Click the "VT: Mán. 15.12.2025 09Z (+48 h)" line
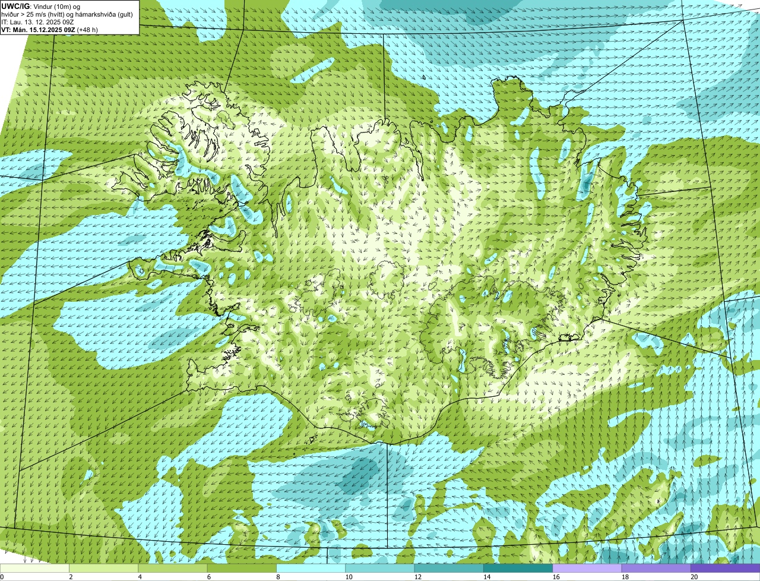The width and height of the screenshot is (760, 581). (x=50, y=29)
